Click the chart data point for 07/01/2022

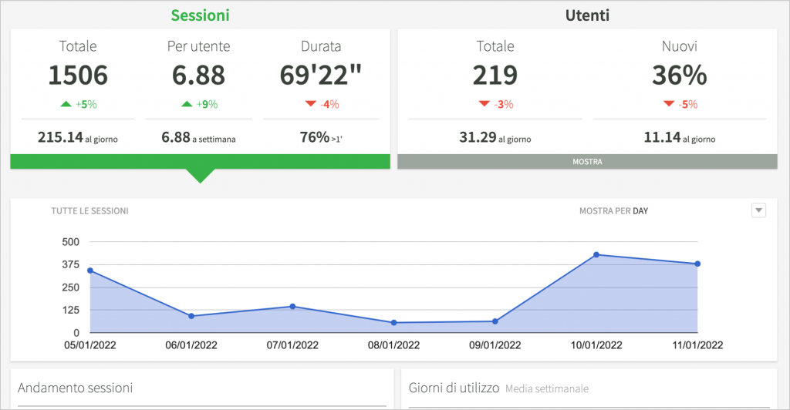click(292, 307)
